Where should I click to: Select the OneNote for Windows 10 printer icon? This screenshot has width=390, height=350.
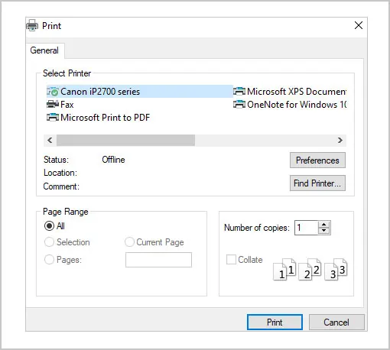pyautogui.click(x=239, y=105)
